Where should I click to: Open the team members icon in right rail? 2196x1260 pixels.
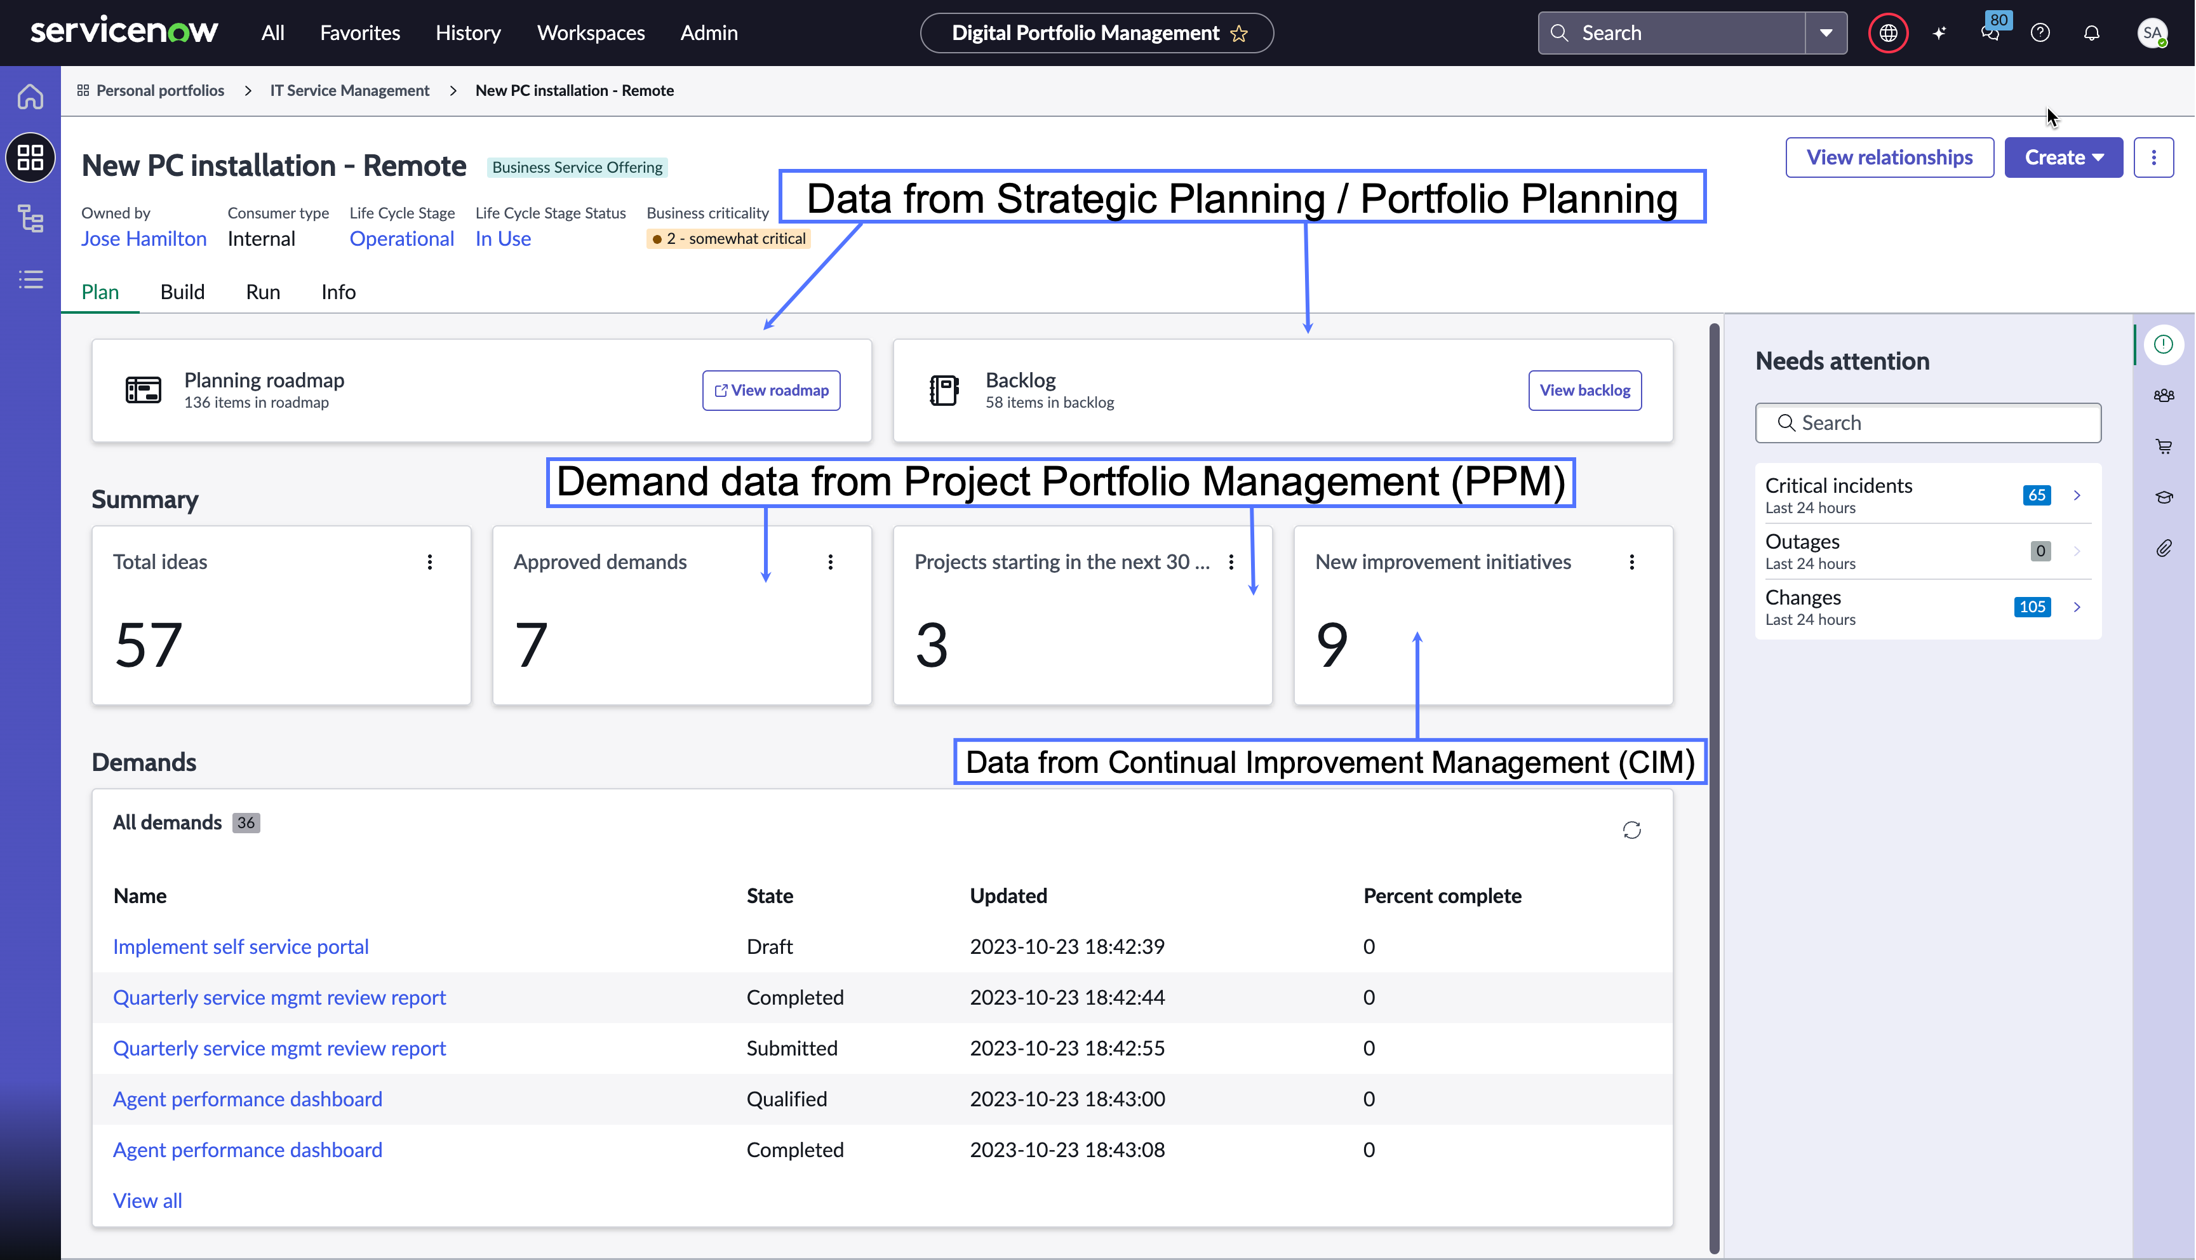pos(2163,396)
